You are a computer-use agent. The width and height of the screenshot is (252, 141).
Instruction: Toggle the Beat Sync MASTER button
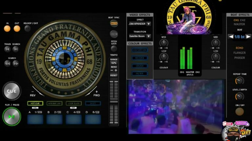114,23
